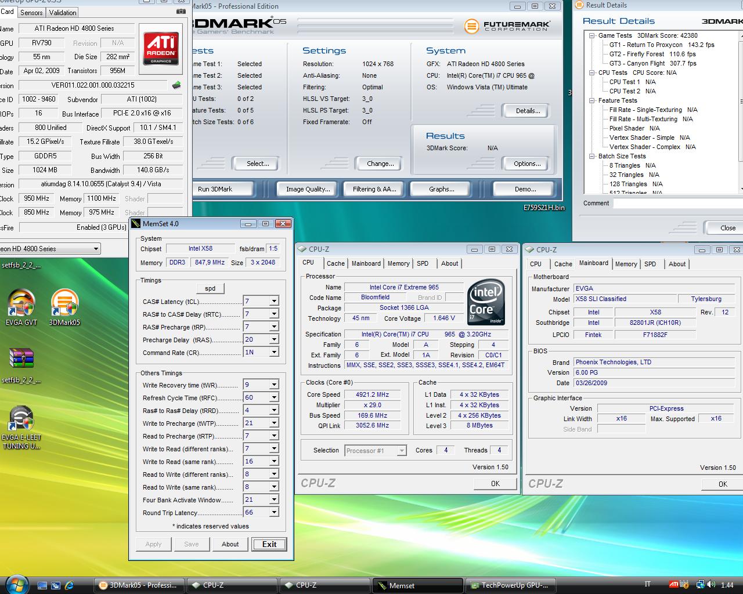
Task: Open the Command Rate (CR) dropdown
Action: click(274, 352)
